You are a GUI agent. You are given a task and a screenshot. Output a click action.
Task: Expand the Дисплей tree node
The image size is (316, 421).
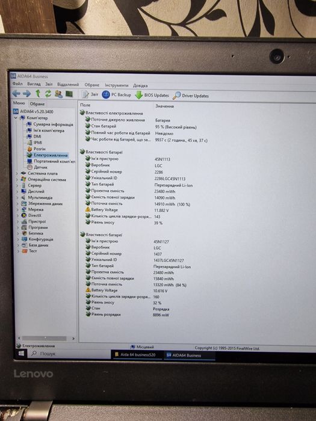click(x=17, y=191)
